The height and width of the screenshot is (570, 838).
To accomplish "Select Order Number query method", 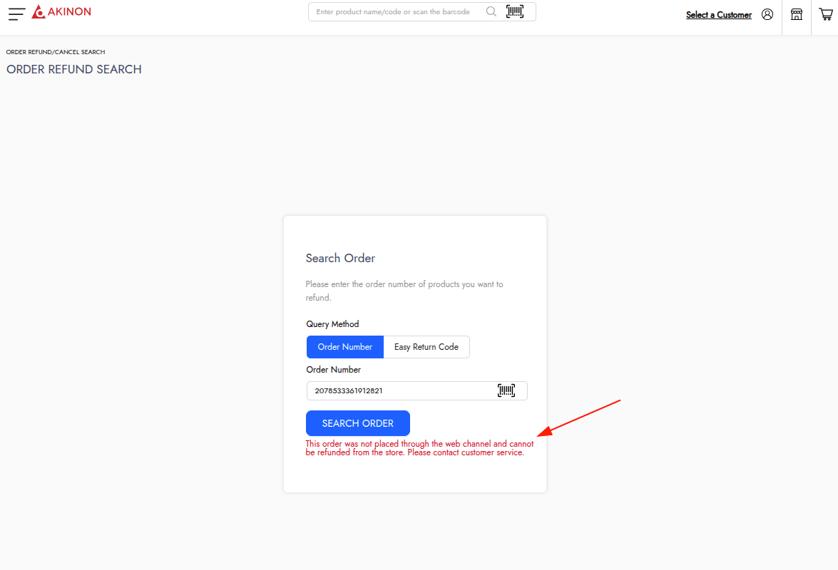I will (x=345, y=347).
